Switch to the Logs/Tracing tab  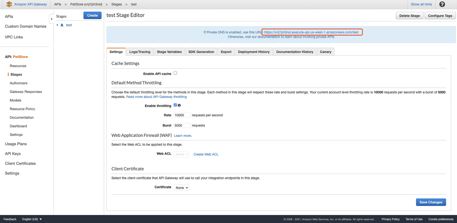140,52
